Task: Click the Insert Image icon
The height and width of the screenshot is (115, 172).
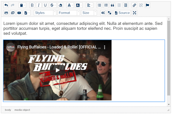Action: [x=6, y=13]
